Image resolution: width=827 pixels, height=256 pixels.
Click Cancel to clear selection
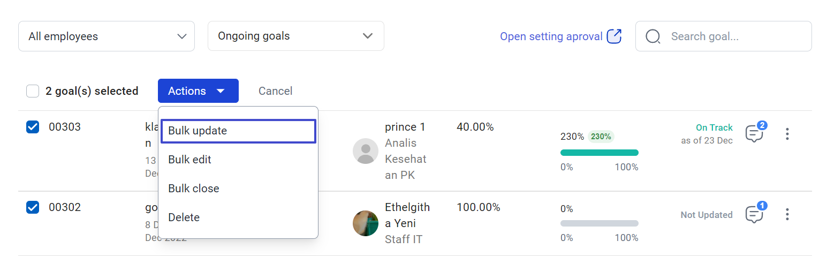(275, 91)
